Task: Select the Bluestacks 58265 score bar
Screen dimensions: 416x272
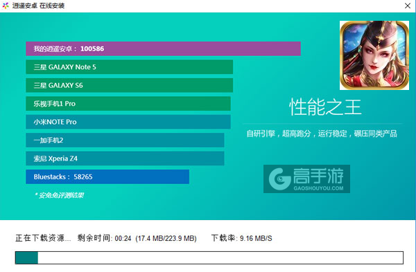Action: click(x=107, y=176)
